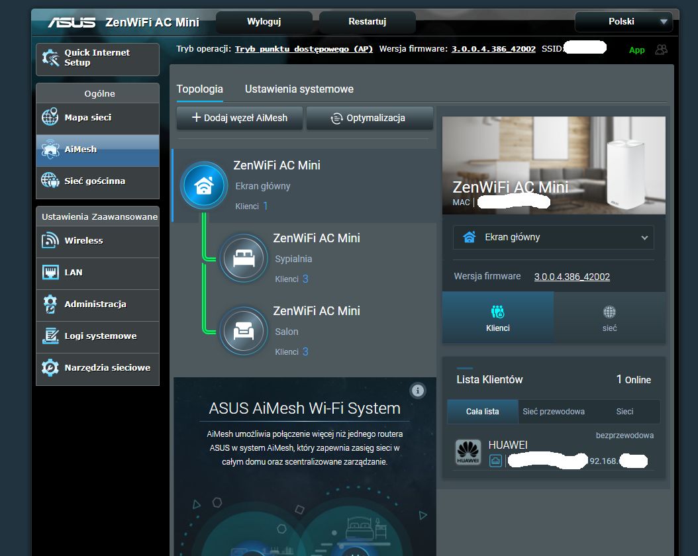Click the users icon beside App

(661, 50)
